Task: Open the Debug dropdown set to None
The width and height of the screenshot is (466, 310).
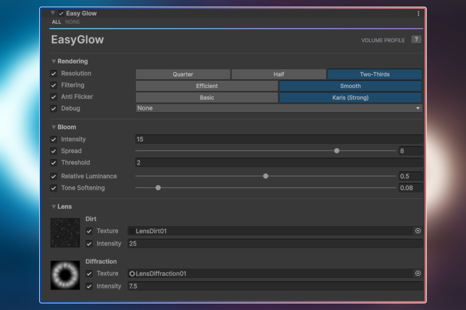Action: pos(279,108)
